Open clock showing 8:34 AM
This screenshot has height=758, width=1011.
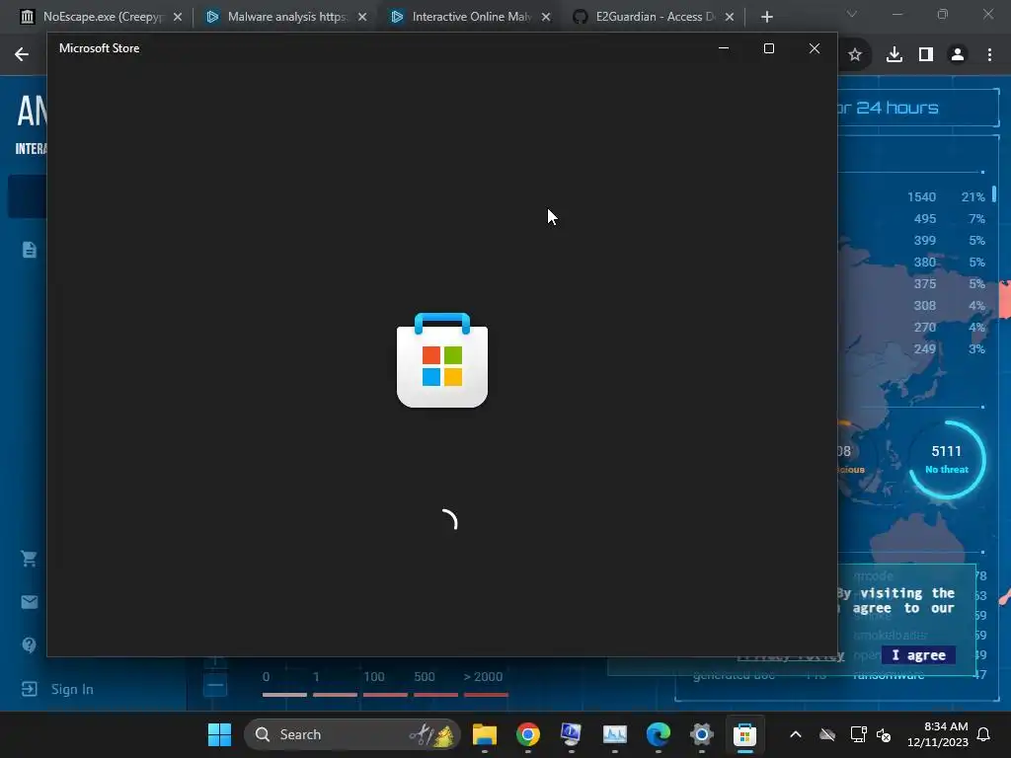(x=938, y=734)
